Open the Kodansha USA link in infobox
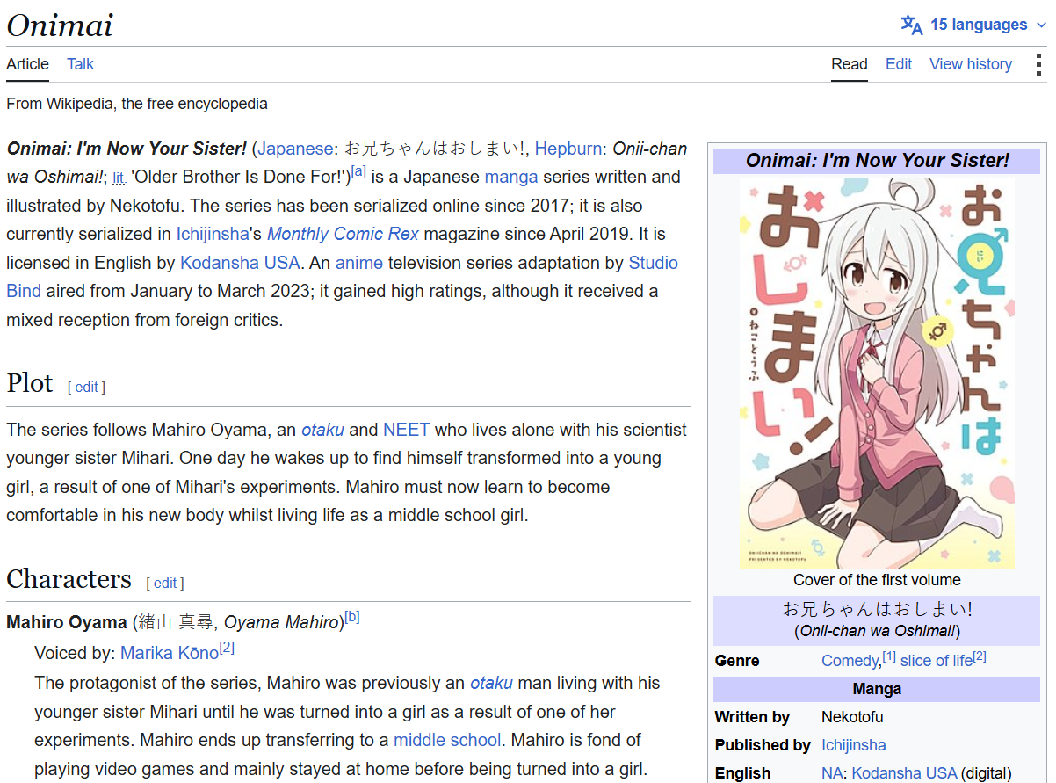The height and width of the screenshot is (783, 1056). coord(904,773)
